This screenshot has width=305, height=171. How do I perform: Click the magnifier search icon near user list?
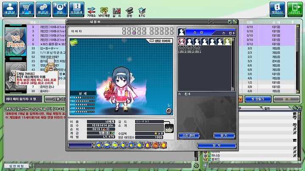pyautogui.click(x=205, y=166)
